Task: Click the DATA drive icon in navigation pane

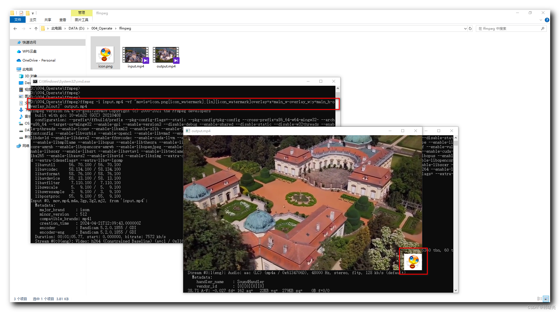Action: tap(21, 130)
